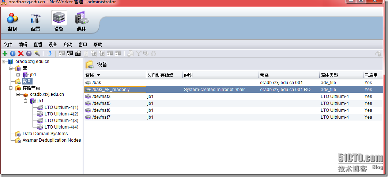Open the 窗口 menu
This screenshot has width=388, height=177.
click(83, 45)
